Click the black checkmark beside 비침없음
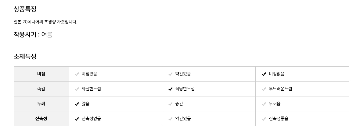The width and height of the screenshot is (360, 136). pos(264,74)
